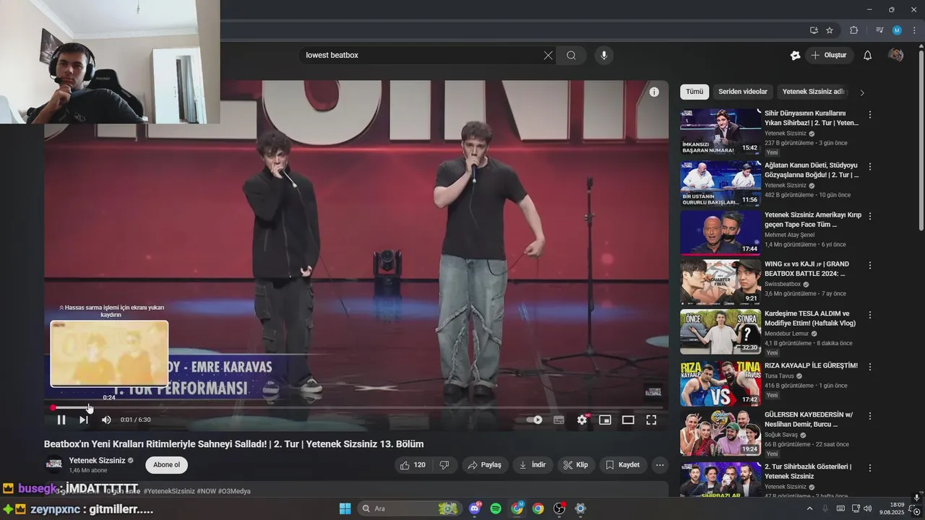The image size is (925, 520).
Task: Click the video progress bar scrubber
Action: point(53,408)
